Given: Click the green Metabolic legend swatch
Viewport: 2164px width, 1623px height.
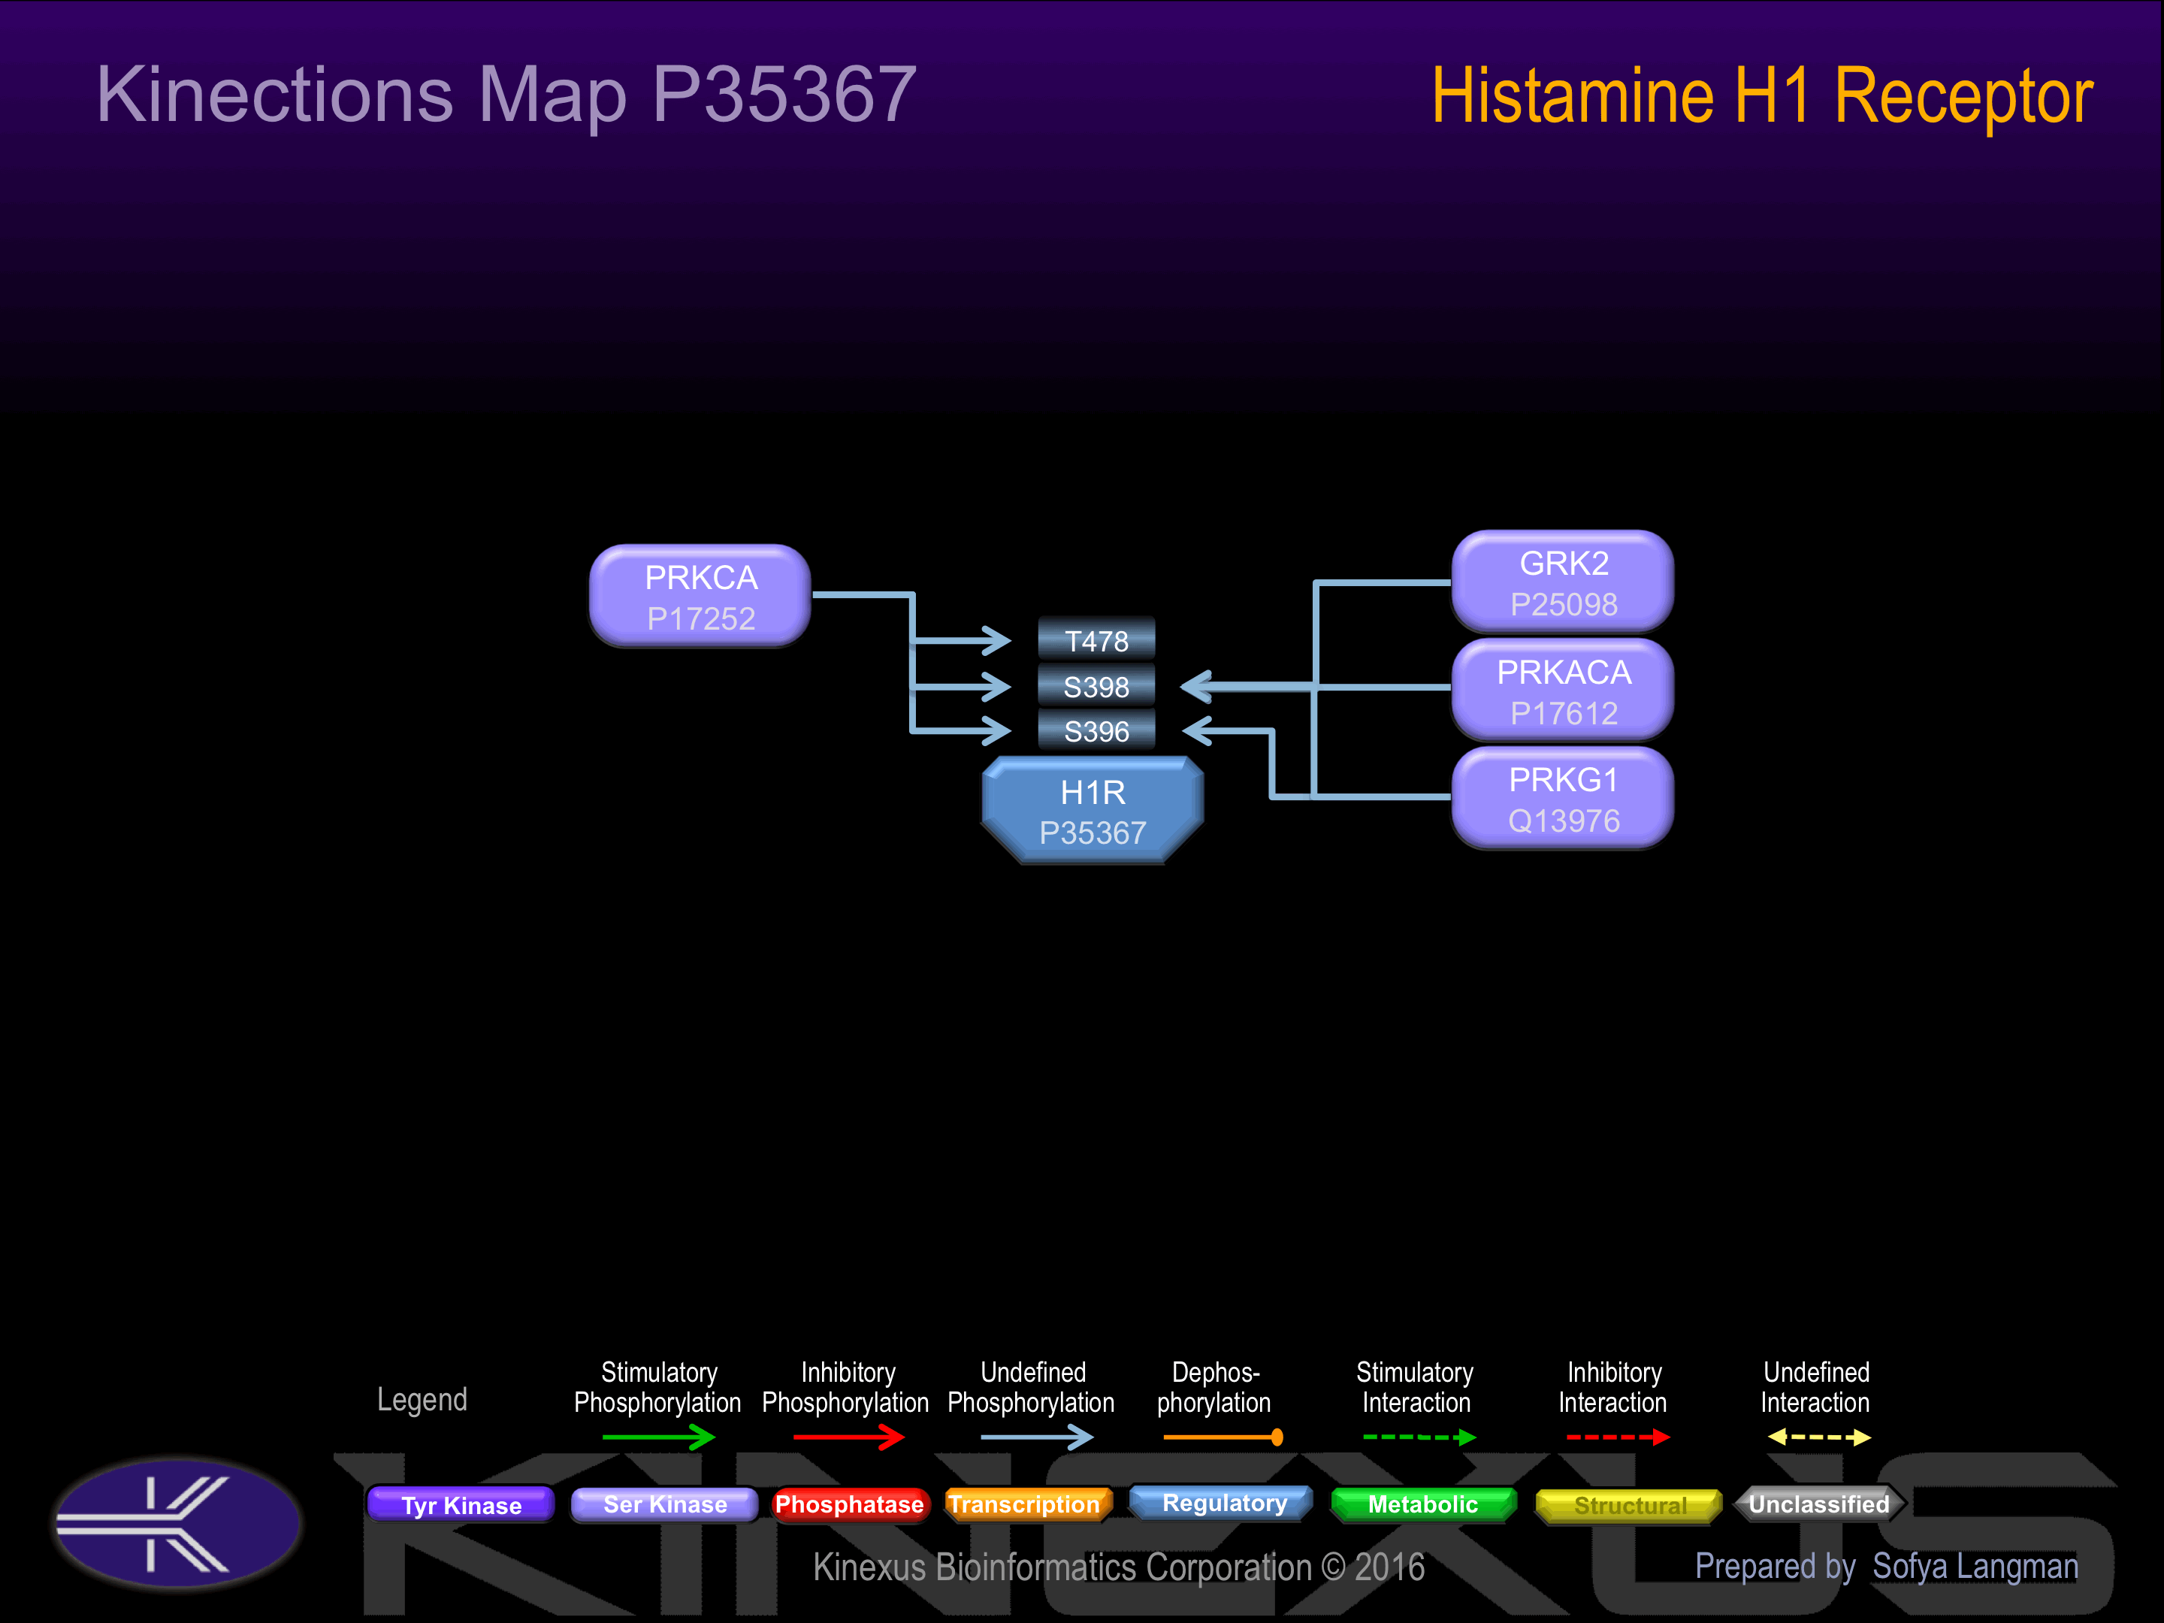Looking at the screenshot, I should point(1422,1504).
